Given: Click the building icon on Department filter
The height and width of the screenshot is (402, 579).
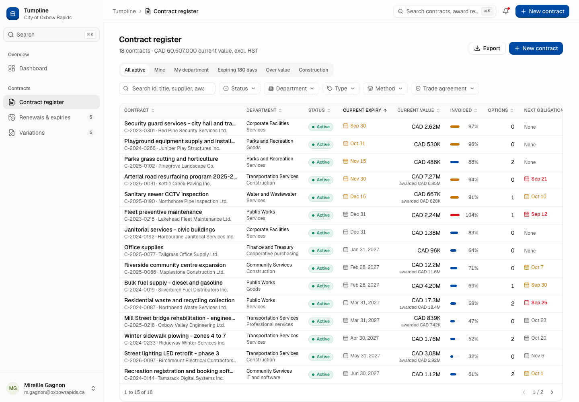Looking at the screenshot, I should [271, 88].
